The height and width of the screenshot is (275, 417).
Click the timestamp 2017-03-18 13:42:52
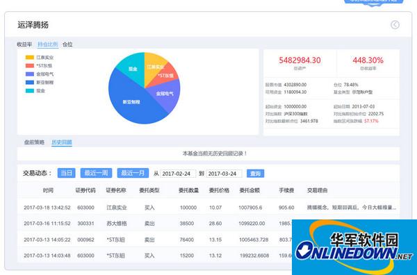(47, 208)
